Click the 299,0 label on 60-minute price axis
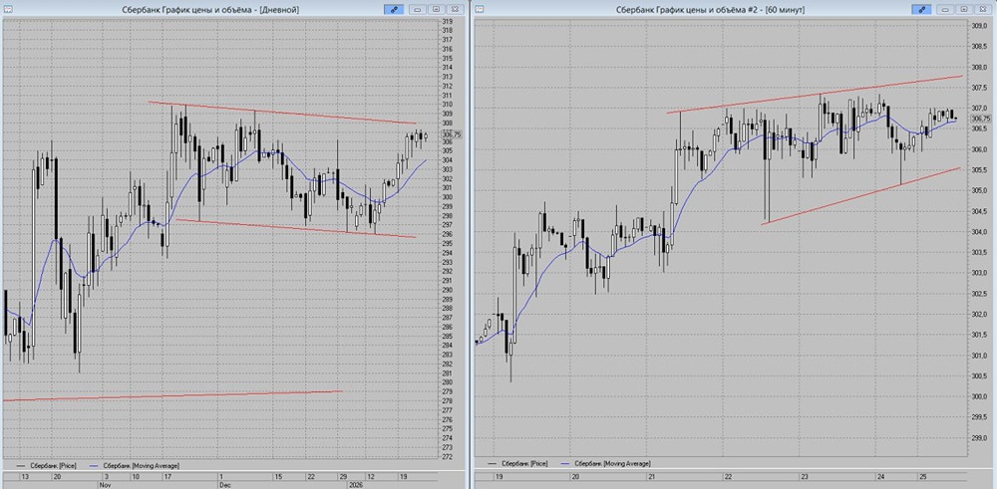997x489 pixels. pyautogui.click(x=978, y=438)
